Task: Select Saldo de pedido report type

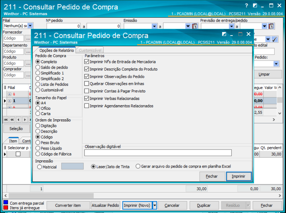Action: 52,67
